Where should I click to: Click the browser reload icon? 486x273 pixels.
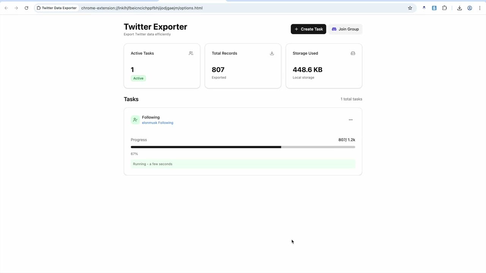(26, 8)
